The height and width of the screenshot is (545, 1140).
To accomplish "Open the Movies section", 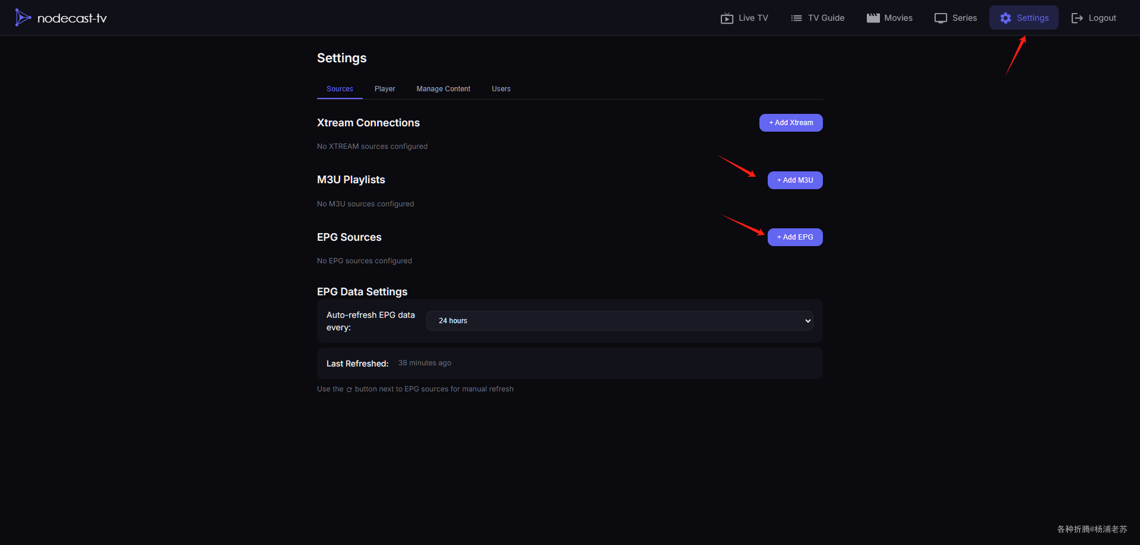I will coord(898,18).
